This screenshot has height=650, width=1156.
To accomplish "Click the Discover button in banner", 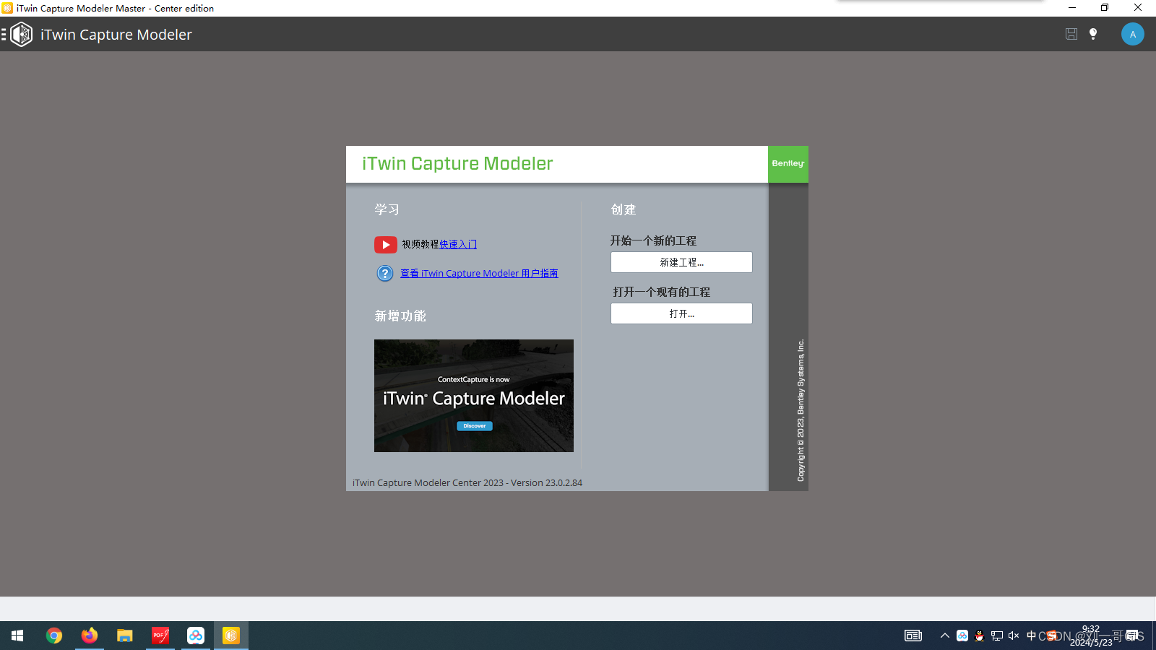I will click(x=475, y=426).
